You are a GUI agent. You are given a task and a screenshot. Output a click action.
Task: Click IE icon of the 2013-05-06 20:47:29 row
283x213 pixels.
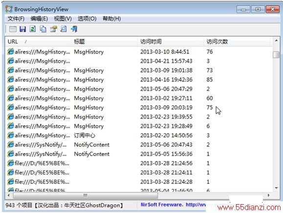coord(10,89)
